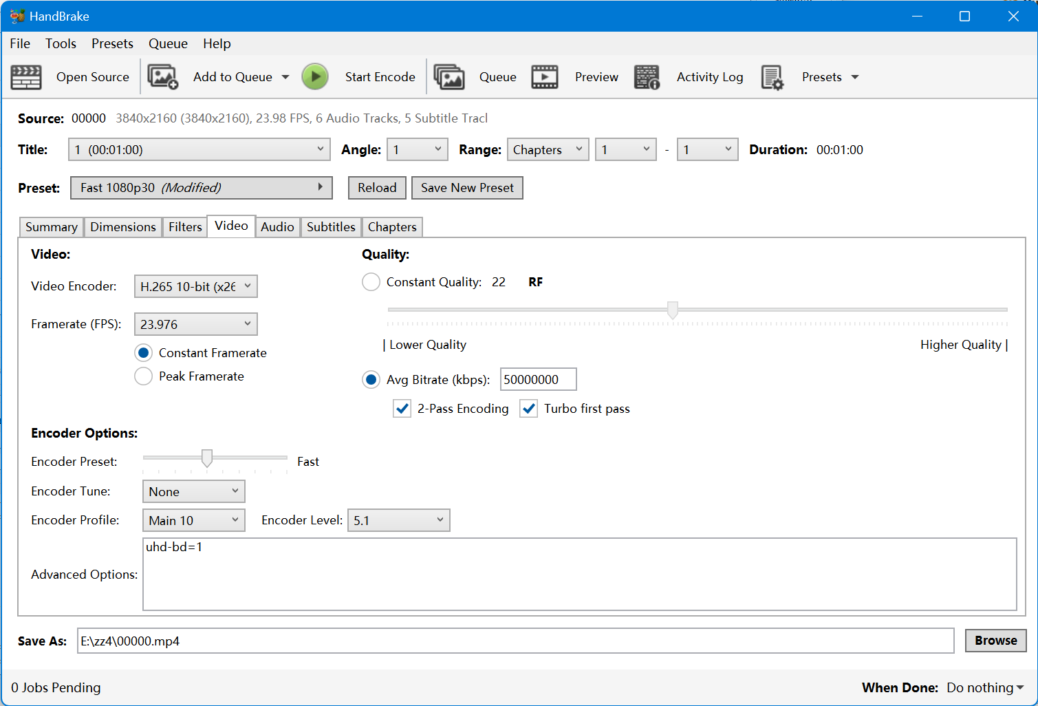Viewport: 1038px width, 706px height.
Task: Switch to the Subtitles tab
Action: tap(331, 227)
